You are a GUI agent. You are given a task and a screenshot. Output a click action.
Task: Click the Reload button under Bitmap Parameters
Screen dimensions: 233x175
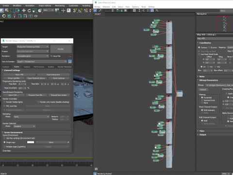[x=203, y=89]
